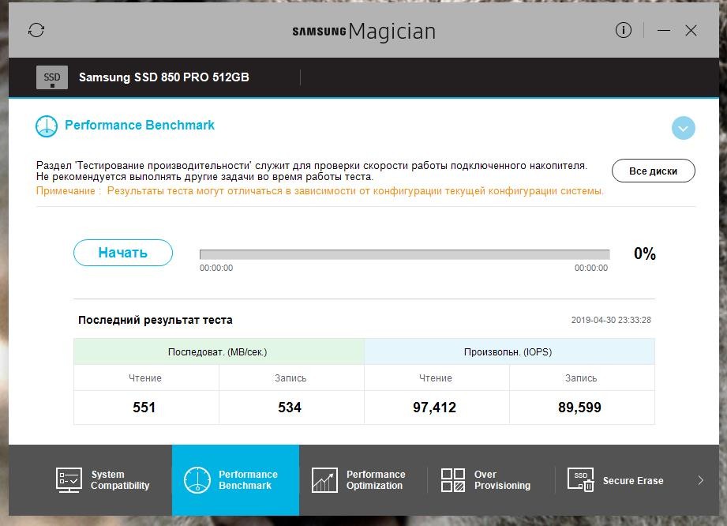Click the sequential read value 551
This screenshot has width=727, height=526.
pos(144,408)
